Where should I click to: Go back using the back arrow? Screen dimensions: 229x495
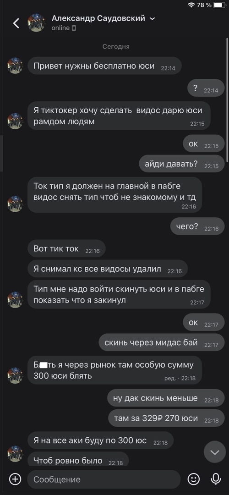16,23
